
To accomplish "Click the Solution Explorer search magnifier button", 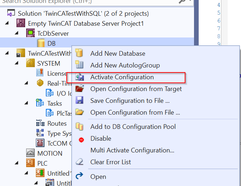I will (x=182, y=1).
